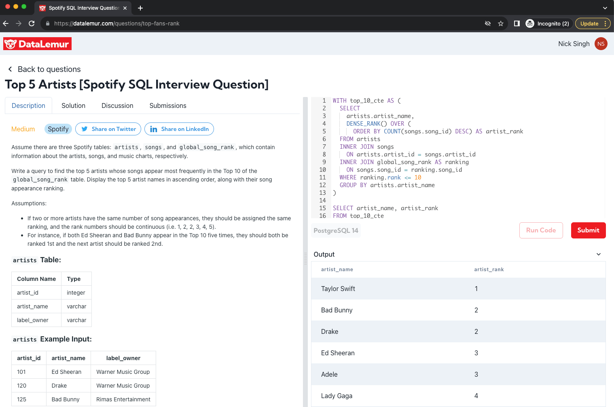Click the LinkedIn icon on share button

tap(154, 129)
